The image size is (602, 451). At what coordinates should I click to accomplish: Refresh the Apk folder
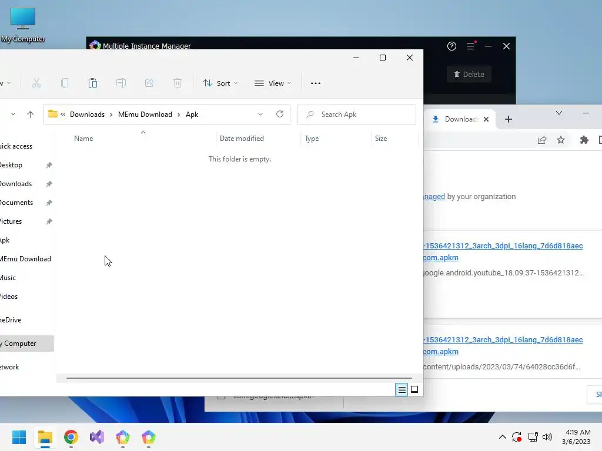[x=280, y=114]
